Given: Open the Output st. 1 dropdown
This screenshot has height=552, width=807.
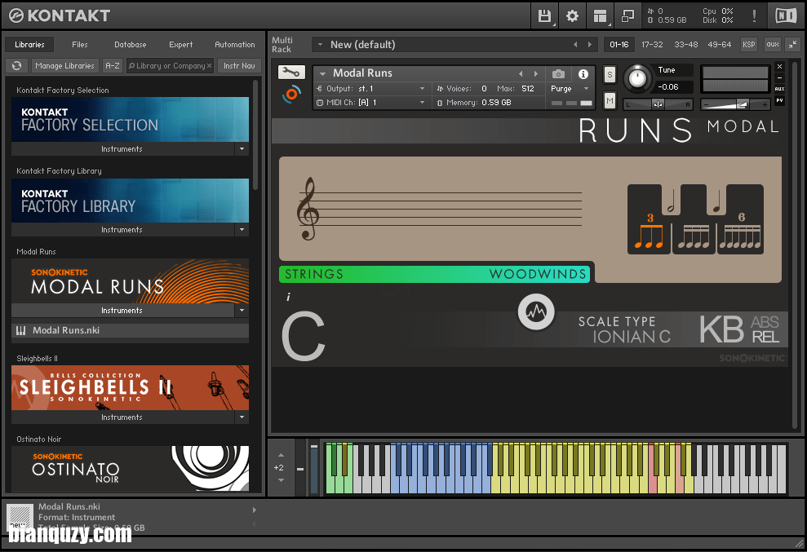Looking at the screenshot, I should coord(371,89).
